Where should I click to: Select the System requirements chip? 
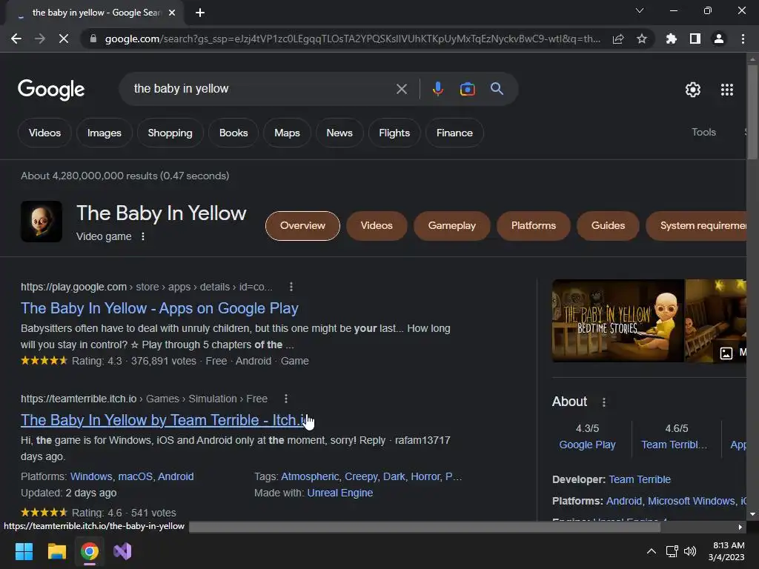697,225
